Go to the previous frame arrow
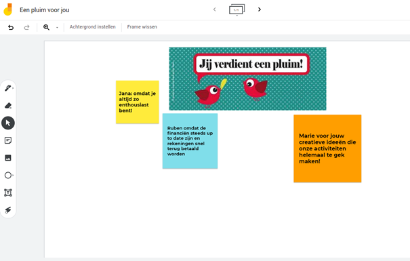 (214, 9)
